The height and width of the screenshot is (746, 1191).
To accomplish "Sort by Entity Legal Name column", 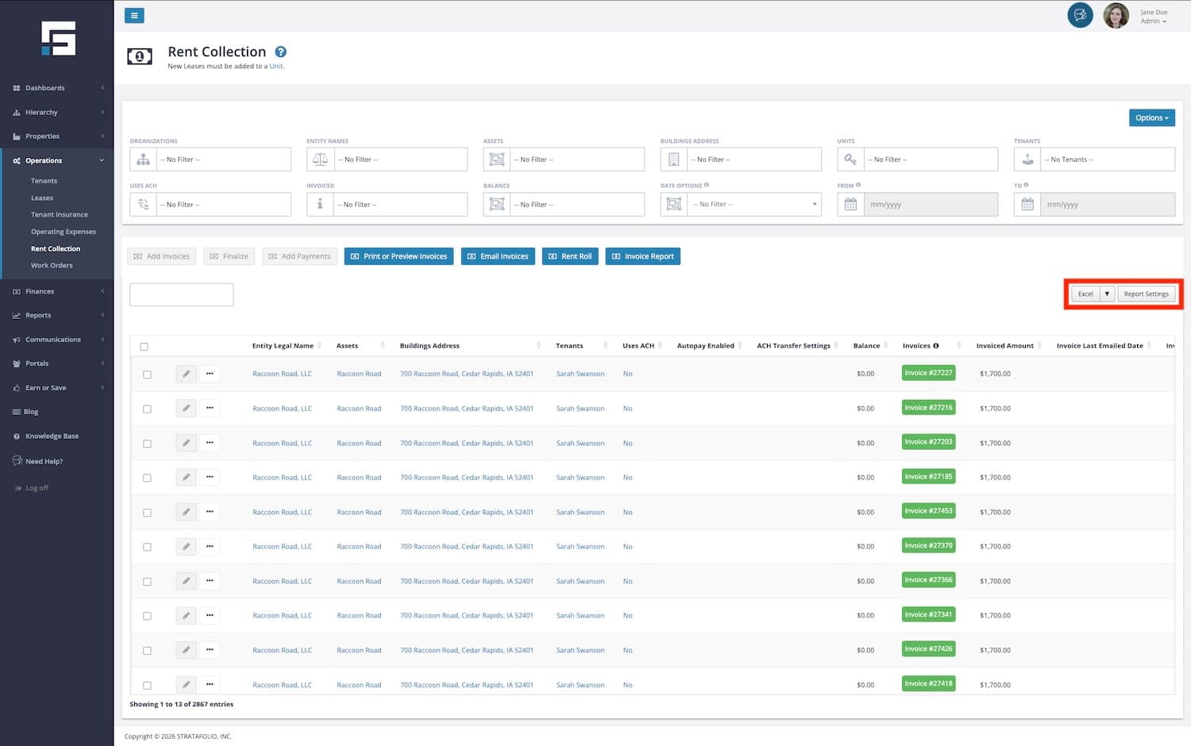I will click(283, 346).
